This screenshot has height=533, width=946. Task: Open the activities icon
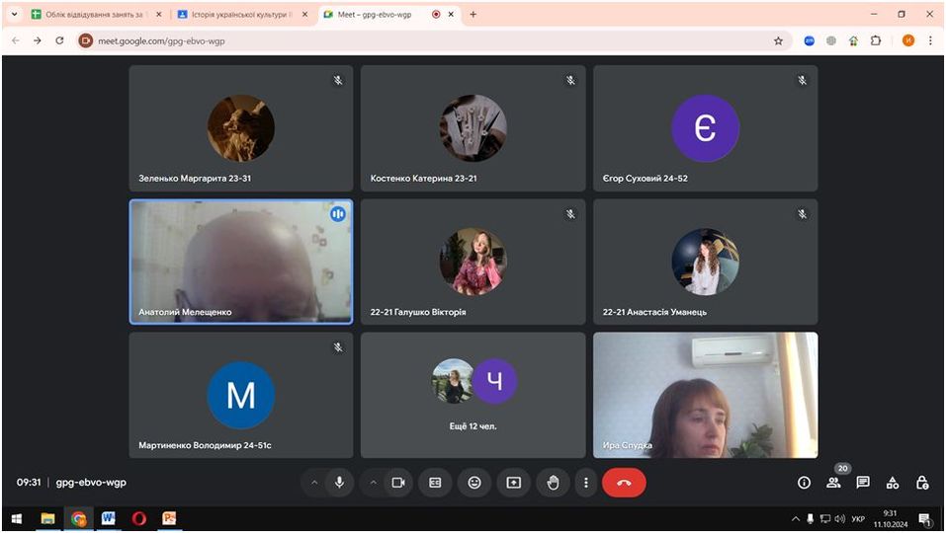[x=893, y=483]
